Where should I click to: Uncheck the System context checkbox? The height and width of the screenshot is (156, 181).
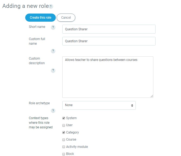pyautogui.click(x=64, y=118)
